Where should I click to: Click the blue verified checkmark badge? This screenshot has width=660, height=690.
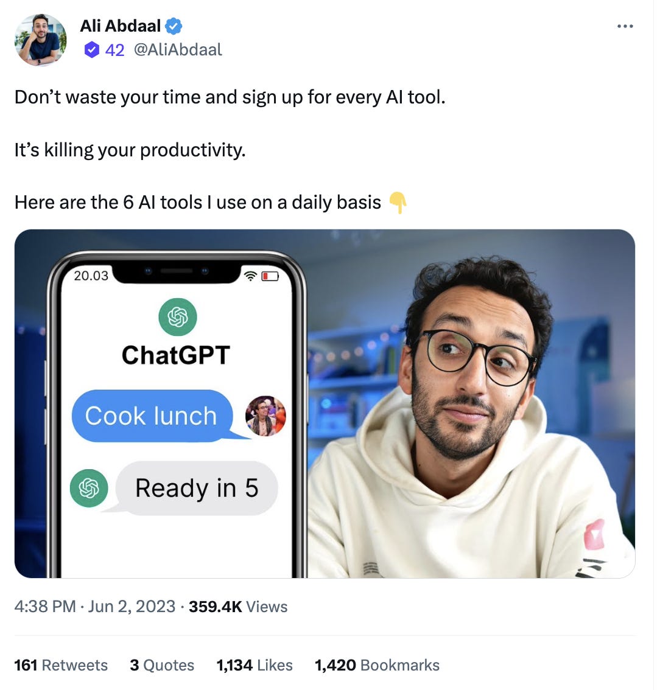pos(174,26)
